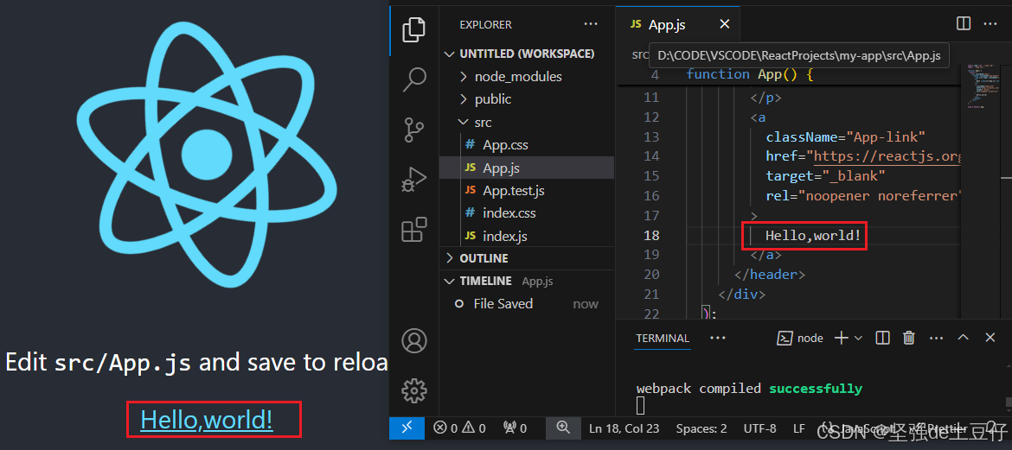Click the sticky scroll line function App()
Screen dimensions: 1012x450
click(x=750, y=75)
